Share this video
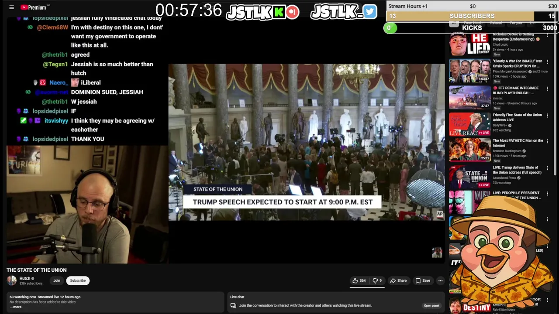The image size is (559, 314). pos(398,280)
